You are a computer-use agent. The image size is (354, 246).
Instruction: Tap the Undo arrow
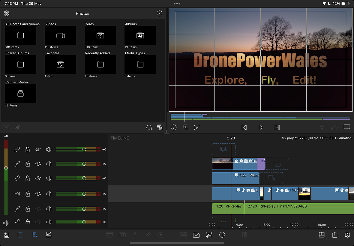pos(323,127)
